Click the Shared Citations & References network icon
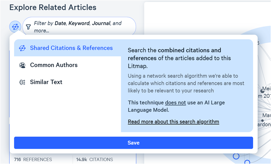This screenshot has width=271, height=164. pyautogui.click(x=22, y=48)
